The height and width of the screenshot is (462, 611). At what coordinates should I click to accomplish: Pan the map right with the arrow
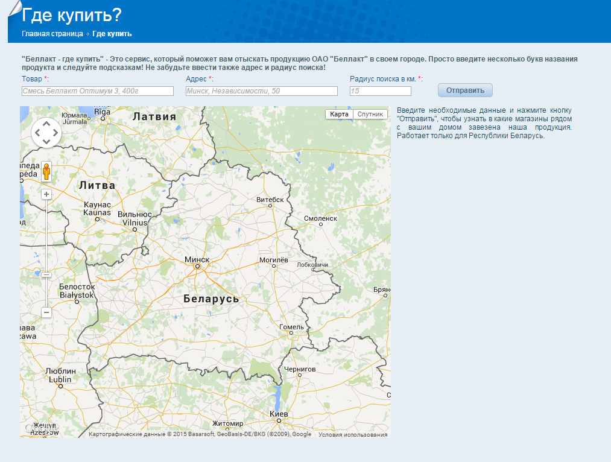[x=55, y=133]
